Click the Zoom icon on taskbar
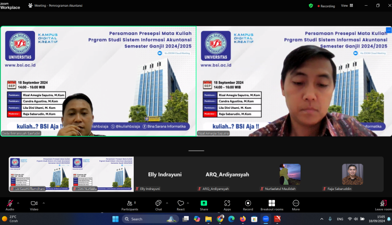392x225 pixels. click(x=266, y=219)
